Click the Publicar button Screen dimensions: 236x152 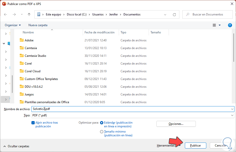195,146
